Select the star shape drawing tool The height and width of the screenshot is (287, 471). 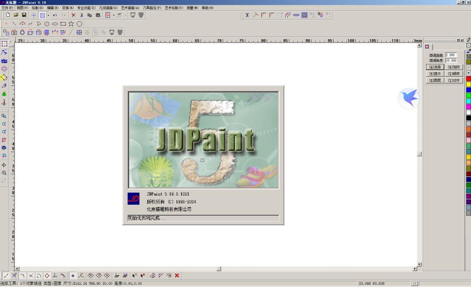(71, 24)
